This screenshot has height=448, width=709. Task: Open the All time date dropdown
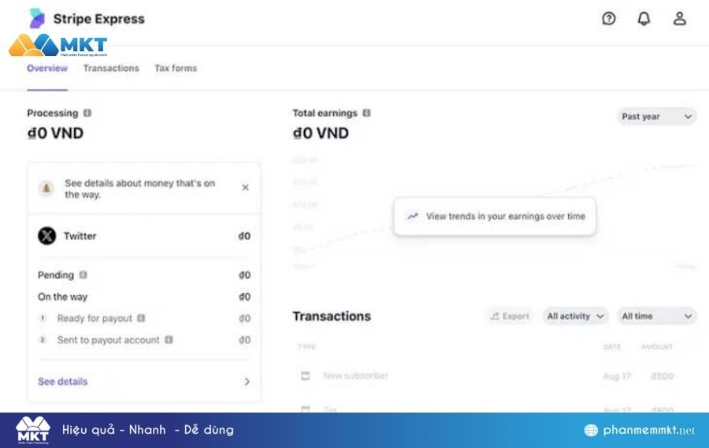click(x=656, y=316)
